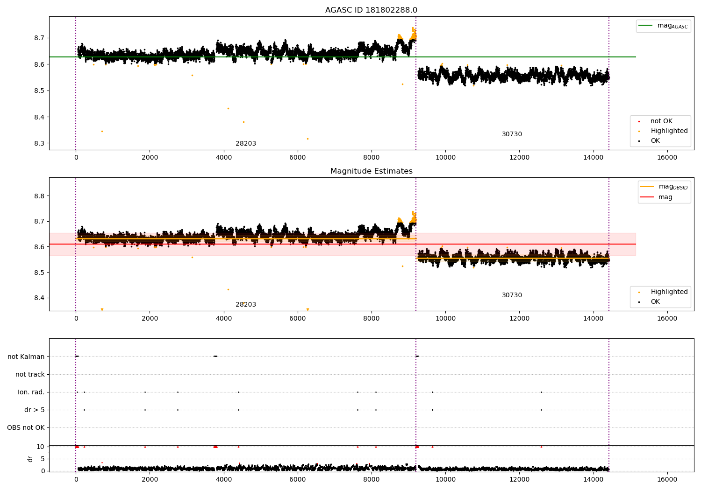
Task: Click the 'Ion. rad.' axis label
Action: 31,392
